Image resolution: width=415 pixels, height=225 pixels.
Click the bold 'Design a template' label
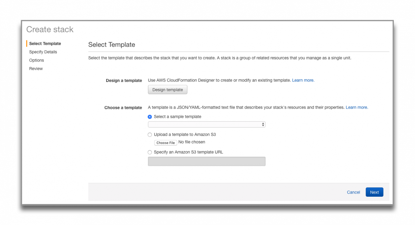124,81
